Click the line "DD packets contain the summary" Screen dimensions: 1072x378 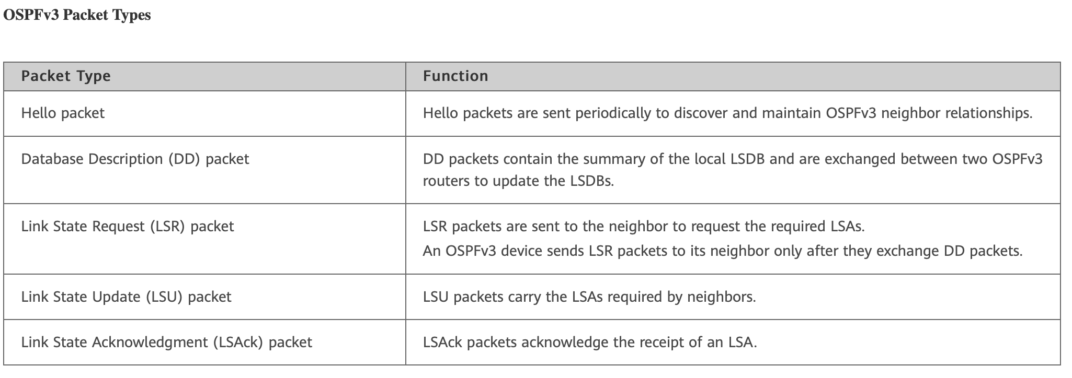tap(732, 159)
